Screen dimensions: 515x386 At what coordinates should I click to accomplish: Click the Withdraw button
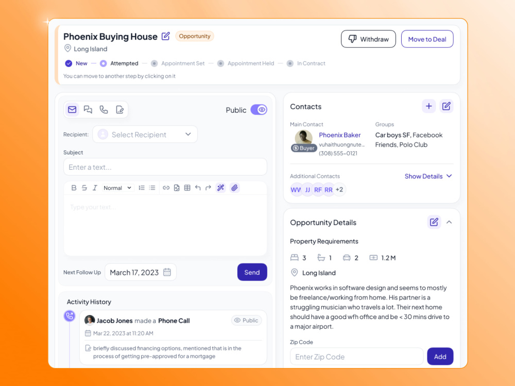click(368, 39)
